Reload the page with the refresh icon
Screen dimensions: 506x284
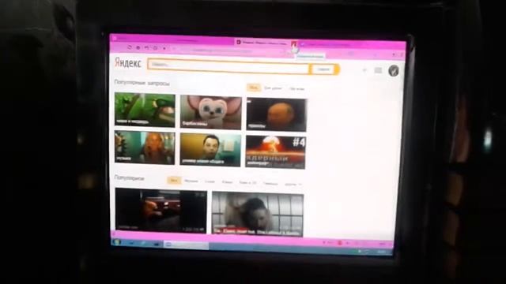pos(130,47)
